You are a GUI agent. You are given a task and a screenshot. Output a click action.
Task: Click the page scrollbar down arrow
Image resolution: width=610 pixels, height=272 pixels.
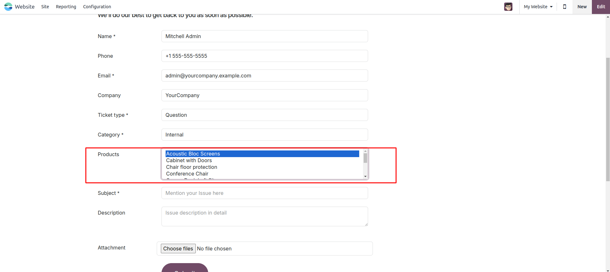tap(608, 270)
